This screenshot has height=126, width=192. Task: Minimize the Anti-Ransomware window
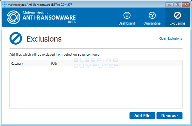coord(169,5)
